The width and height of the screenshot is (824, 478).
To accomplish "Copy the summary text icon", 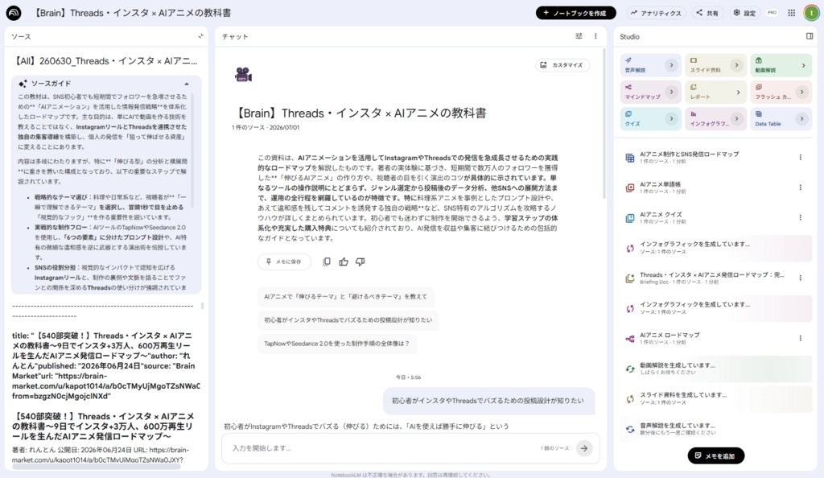I will 327,262.
